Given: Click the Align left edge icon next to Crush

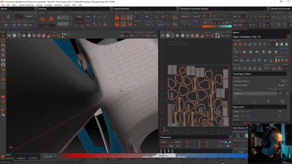Looking at the screenshot, I should 242,60.
